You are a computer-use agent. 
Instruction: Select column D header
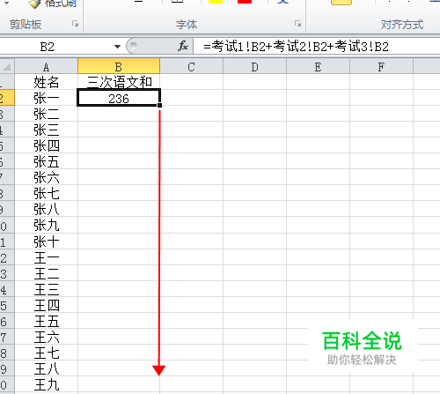254,67
